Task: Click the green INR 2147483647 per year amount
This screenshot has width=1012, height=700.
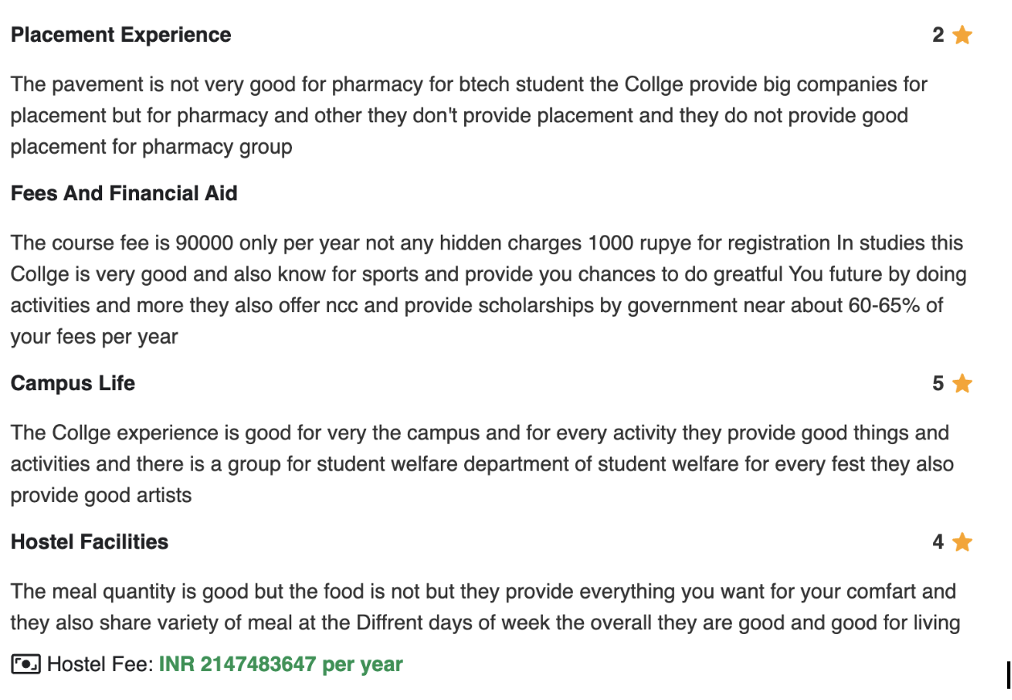Action: 281,665
